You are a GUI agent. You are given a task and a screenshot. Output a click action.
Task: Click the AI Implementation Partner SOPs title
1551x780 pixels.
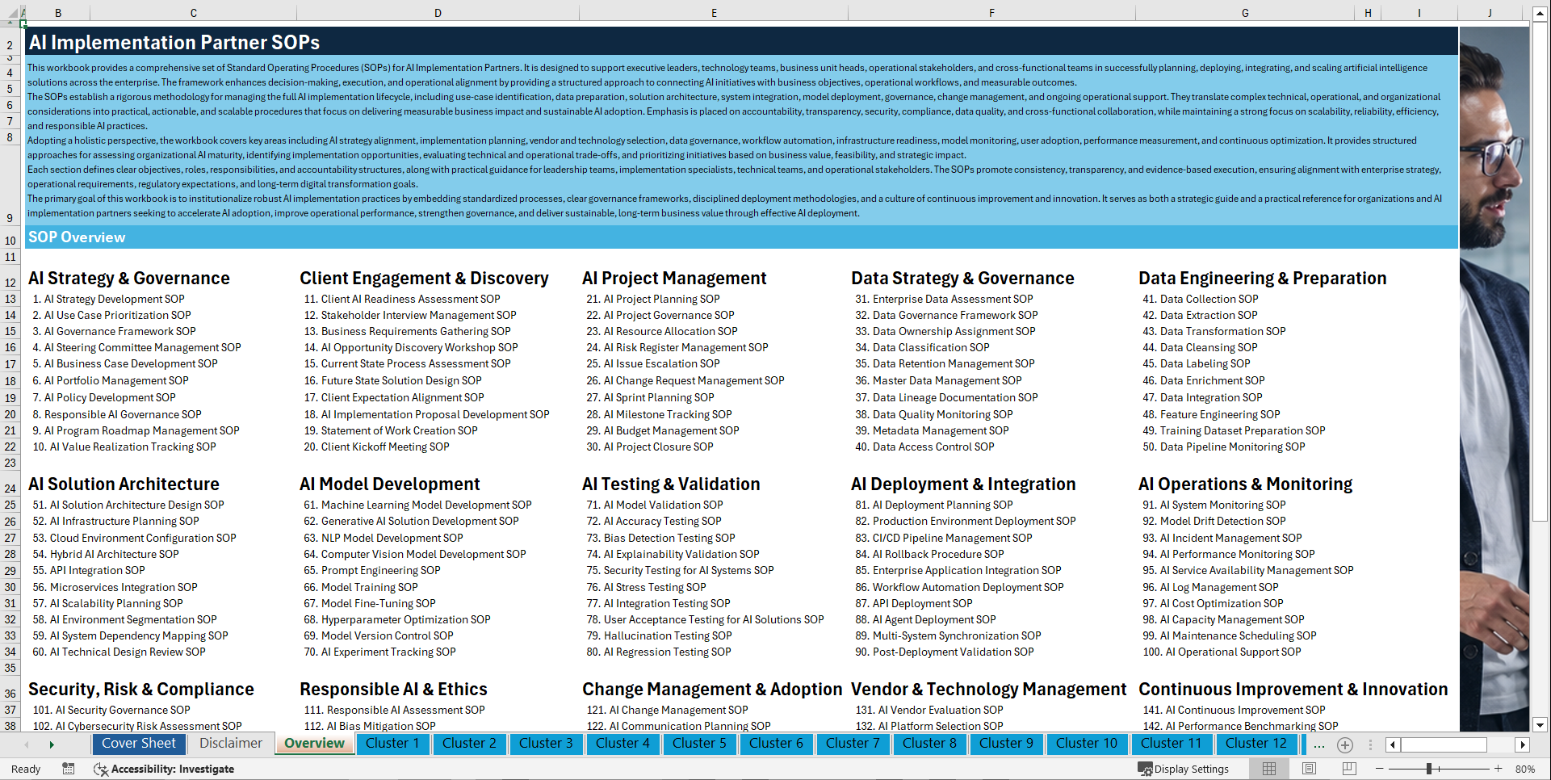(174, 42)
